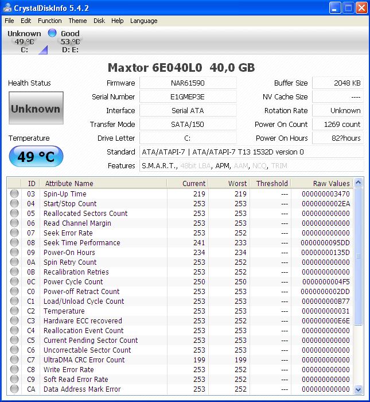Open the Edit menu
Screen dimensions: 370x402
pyautogui.click(x=26, y=21)
